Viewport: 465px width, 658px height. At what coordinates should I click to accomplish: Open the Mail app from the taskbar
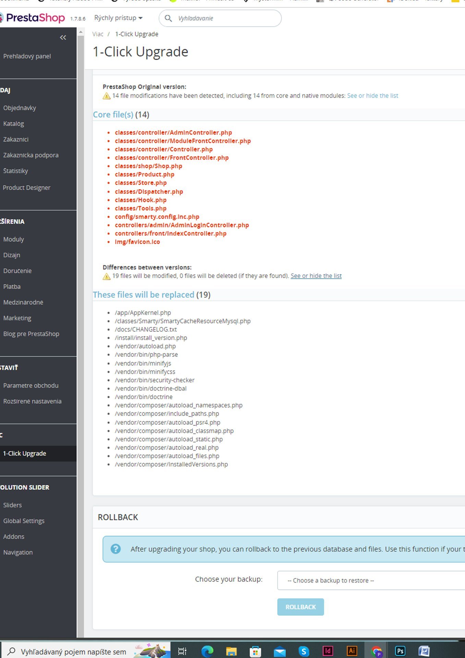280,651
